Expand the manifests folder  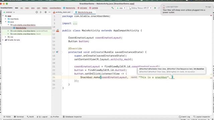click(6, 19)
